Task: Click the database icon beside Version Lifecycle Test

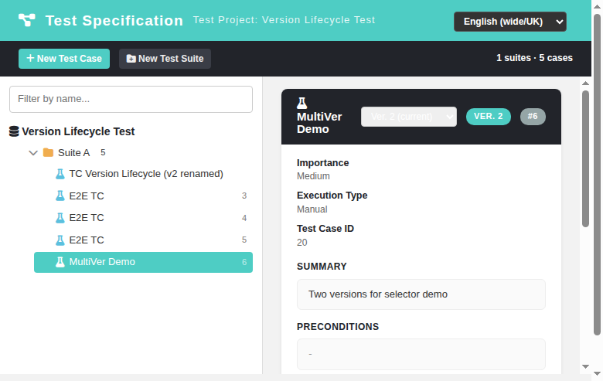Action: pyautogui.click(x=14, y=131)
